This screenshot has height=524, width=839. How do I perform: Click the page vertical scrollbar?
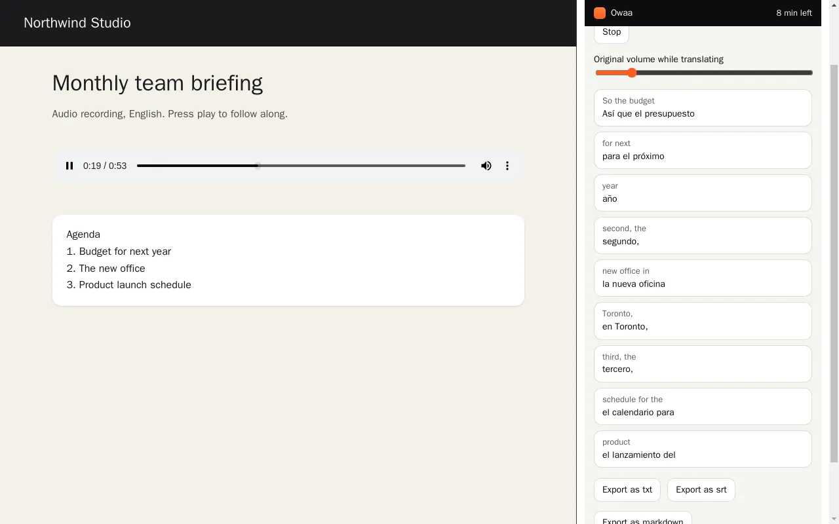834,262
